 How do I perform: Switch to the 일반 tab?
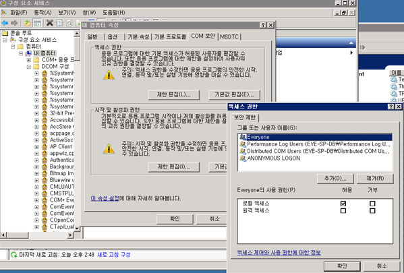[93, 37]
